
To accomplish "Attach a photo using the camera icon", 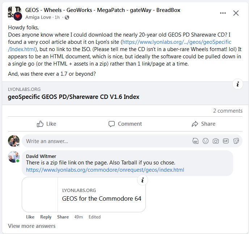I will [x=216, y=141].
